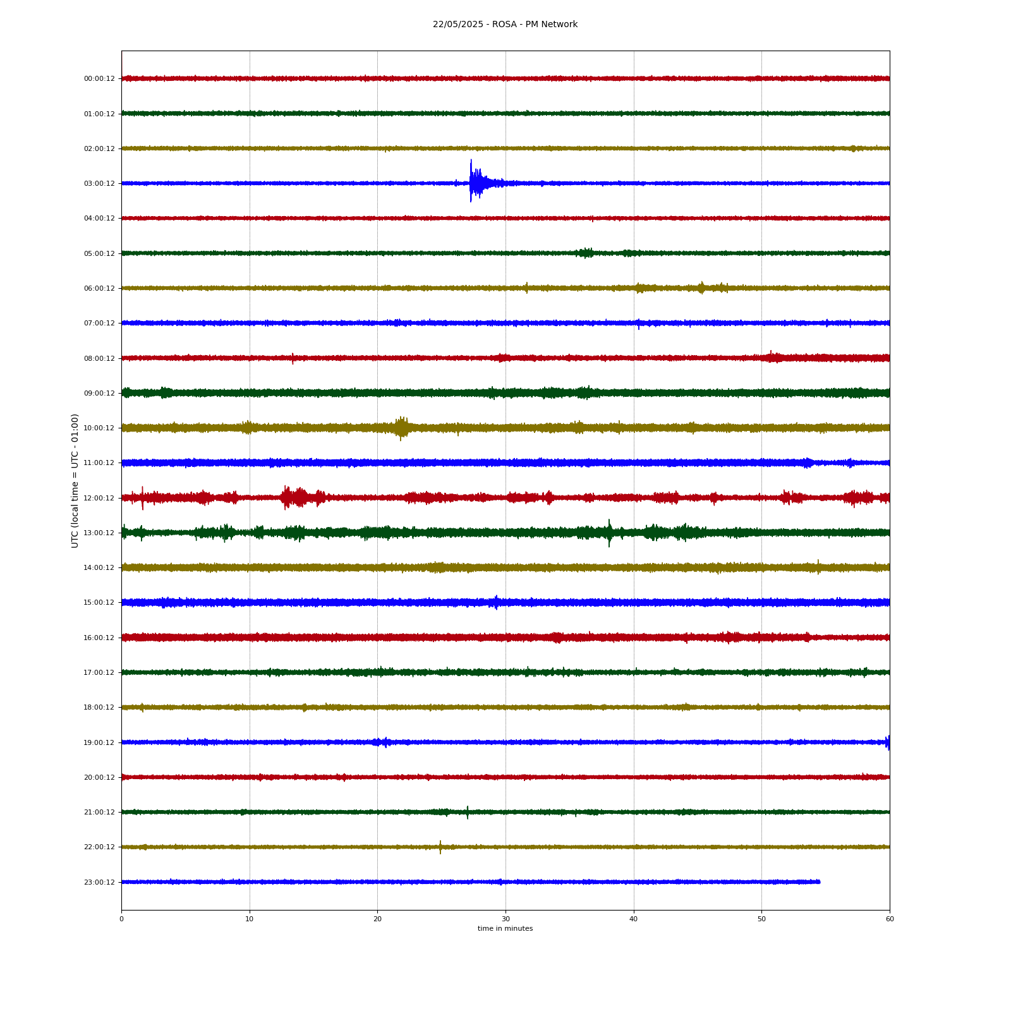Click the x-axis tick label 0

(x=121, y=919)
